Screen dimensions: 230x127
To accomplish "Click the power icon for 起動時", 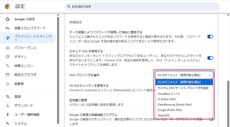I will click(8, 84).
